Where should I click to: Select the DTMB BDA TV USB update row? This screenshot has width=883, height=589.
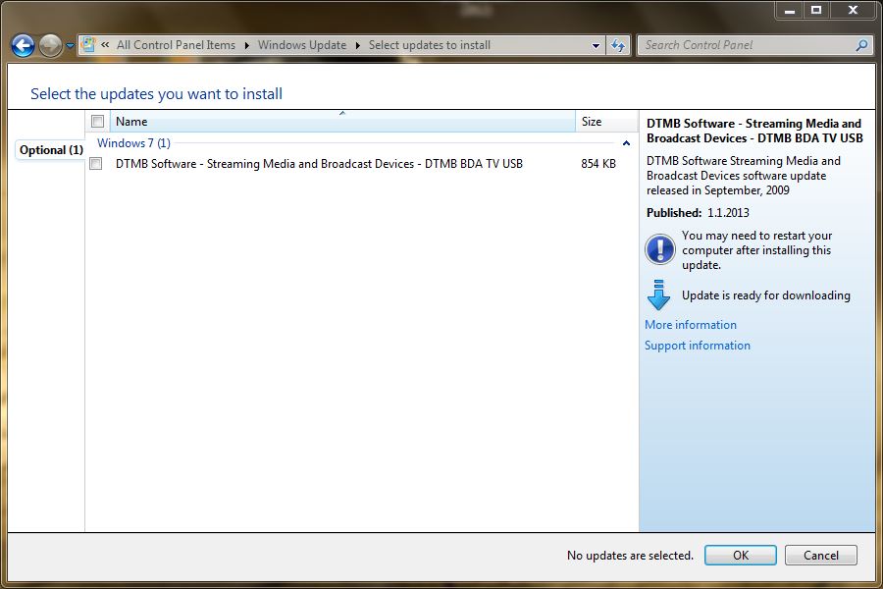click(360, 164)
